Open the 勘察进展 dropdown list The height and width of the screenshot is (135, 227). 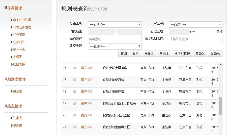115,46
